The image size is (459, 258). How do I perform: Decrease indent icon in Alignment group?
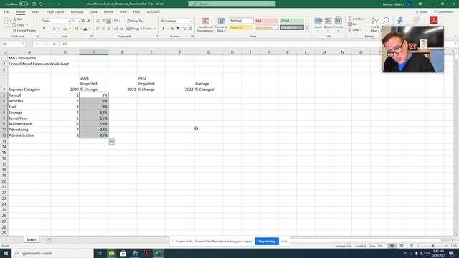tap(116, 29)
